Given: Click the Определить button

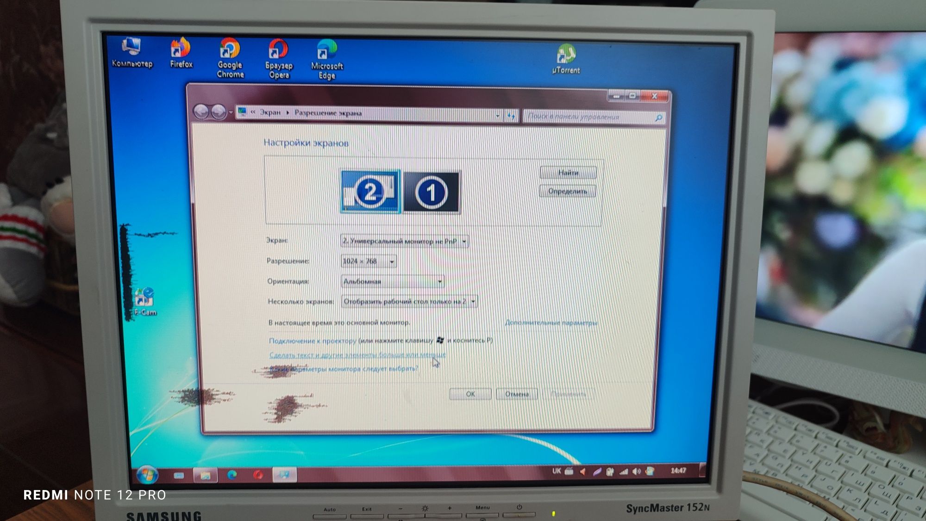Looking at the screenshot, I should click(568, 191).
